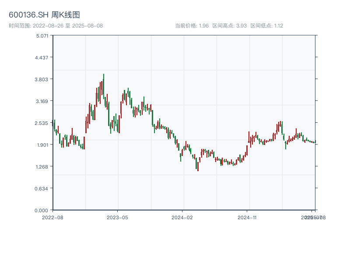Image resolution: width=350 pixels, height=262 pixels.
Task: Select the 0.634 price axis label
Action: (42, 189)
